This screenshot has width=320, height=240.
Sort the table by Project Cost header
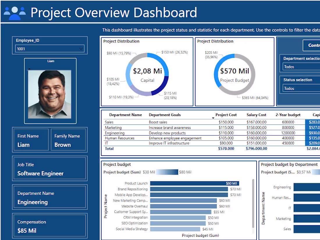click(x=226, y=115)
